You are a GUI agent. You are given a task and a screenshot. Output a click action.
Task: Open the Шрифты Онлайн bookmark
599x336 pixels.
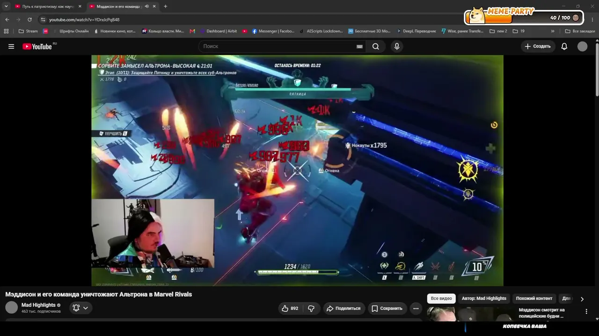(x=70, y=31)
